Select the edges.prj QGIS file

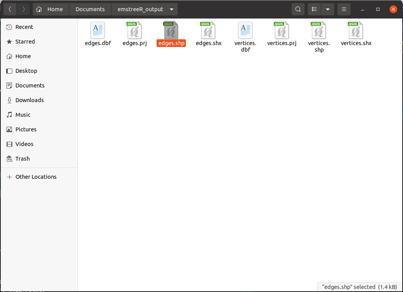134,30
